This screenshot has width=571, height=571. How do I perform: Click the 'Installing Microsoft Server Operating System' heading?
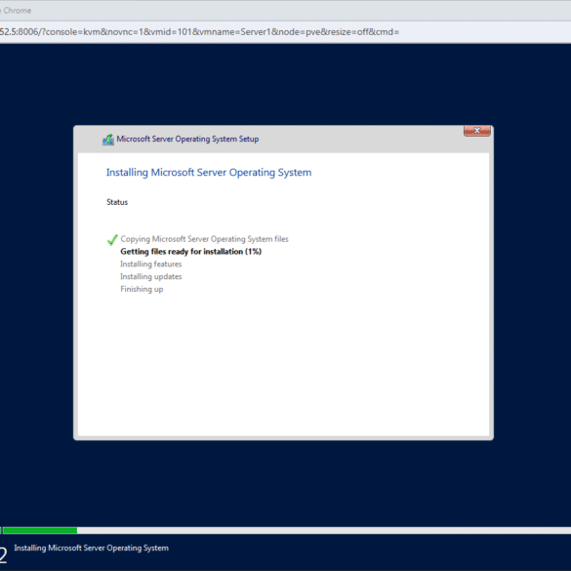[209, 172]
